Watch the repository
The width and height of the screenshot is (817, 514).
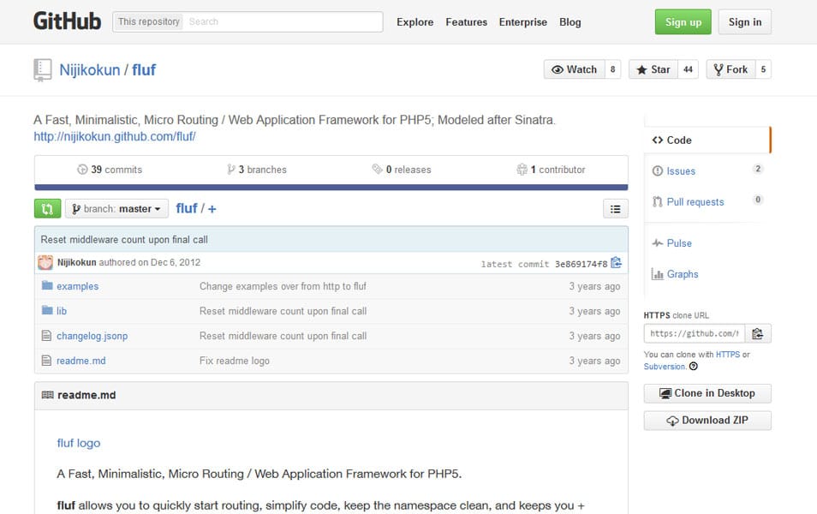tap(574, 69)
